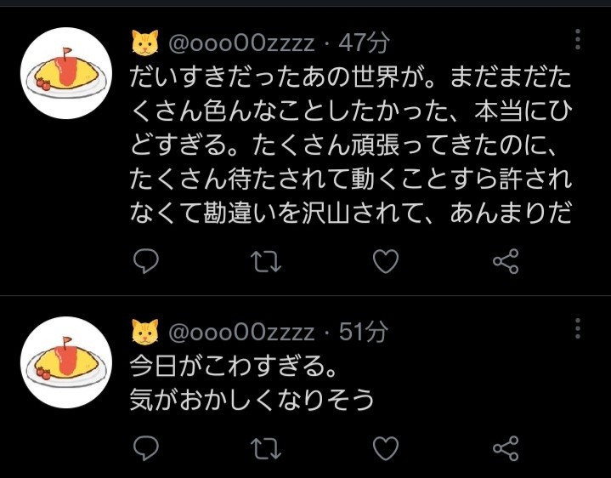The image size is (611, 478).
Task: Click cat emoji display name on second tweet
Action: [x=145, y=332]
